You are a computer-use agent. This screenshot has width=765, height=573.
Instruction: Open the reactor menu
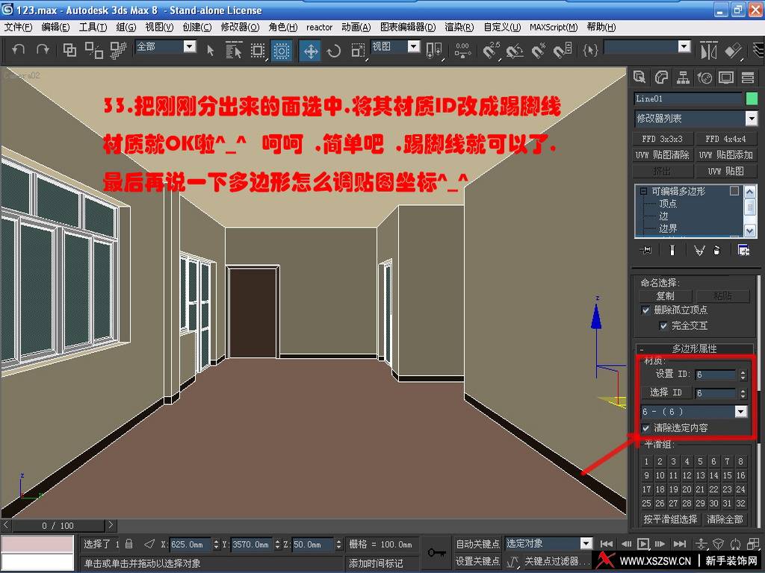[x=320, y=28]
